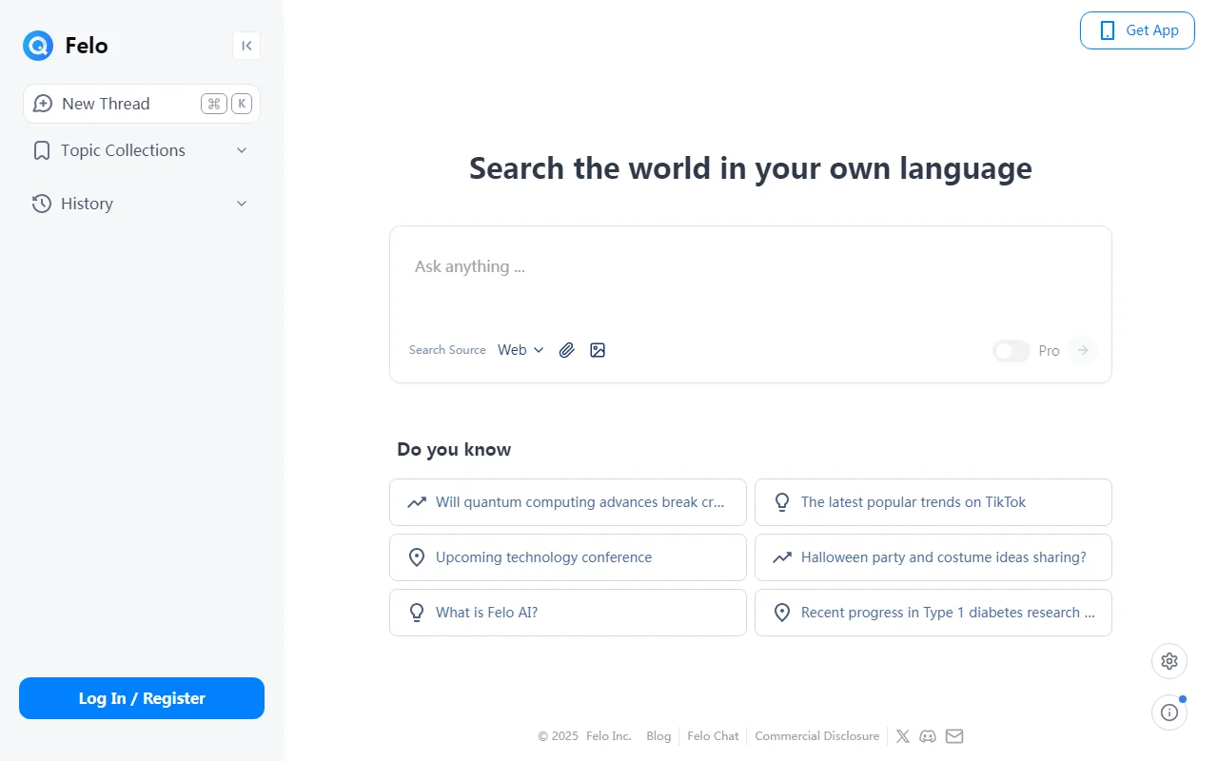Click the email envelope icon
This screenshot has height=761, width=1218.
coord(954,736)
